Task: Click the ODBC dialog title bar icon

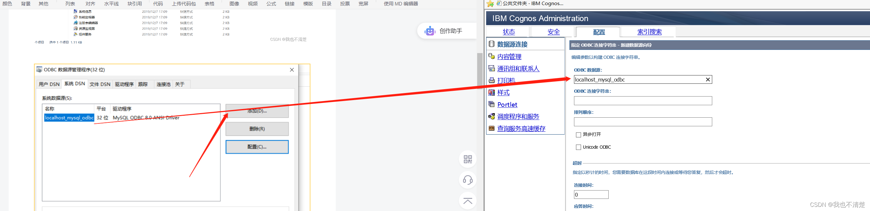Action: [x=39, y=69]
